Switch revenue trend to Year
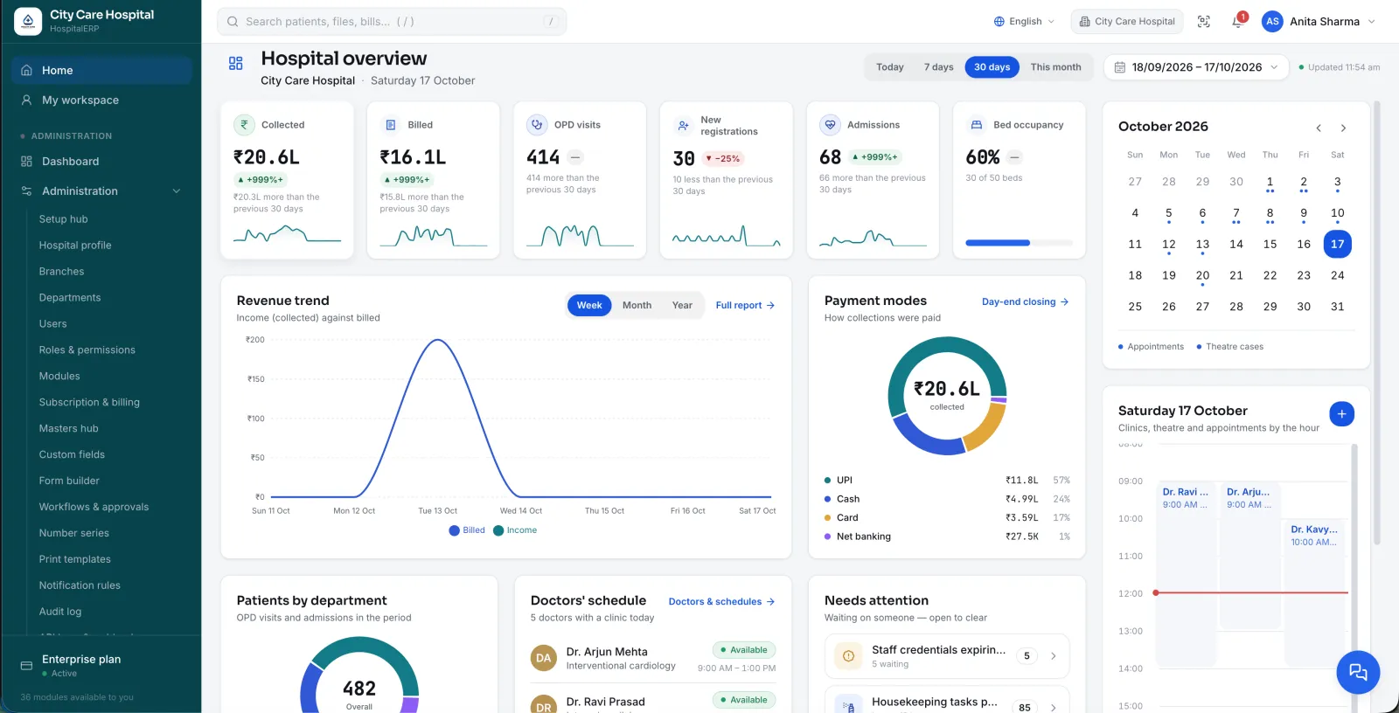The width and height of the screenshot is (1399, 713). 682,306
